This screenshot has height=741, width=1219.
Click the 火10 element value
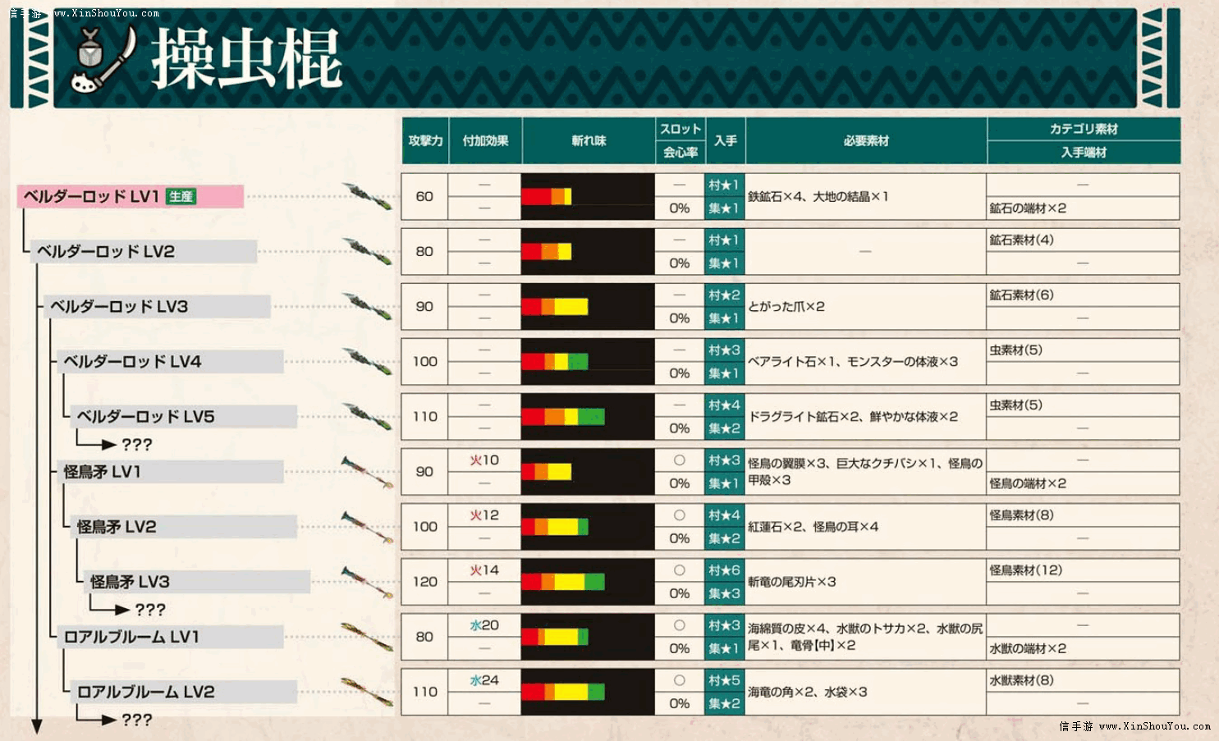[x=484, y=460]
